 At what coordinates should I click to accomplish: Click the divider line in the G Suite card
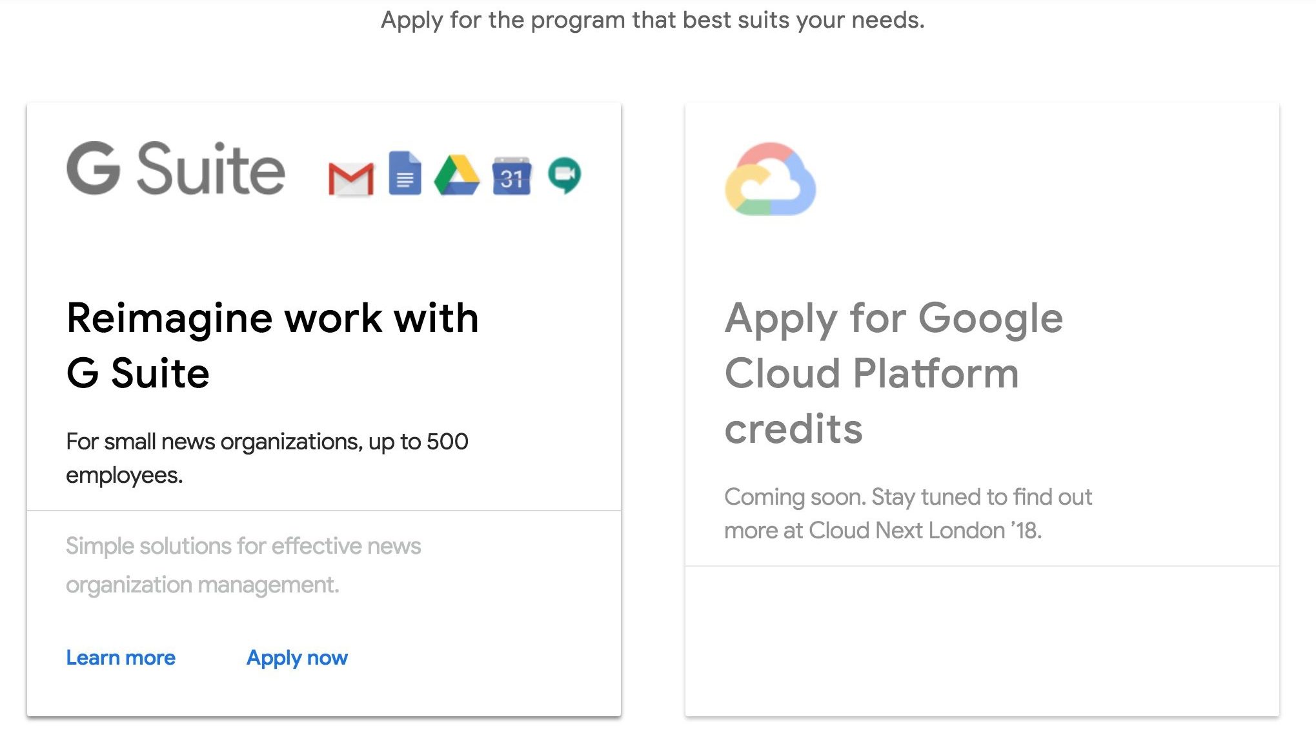pos(323,511)
